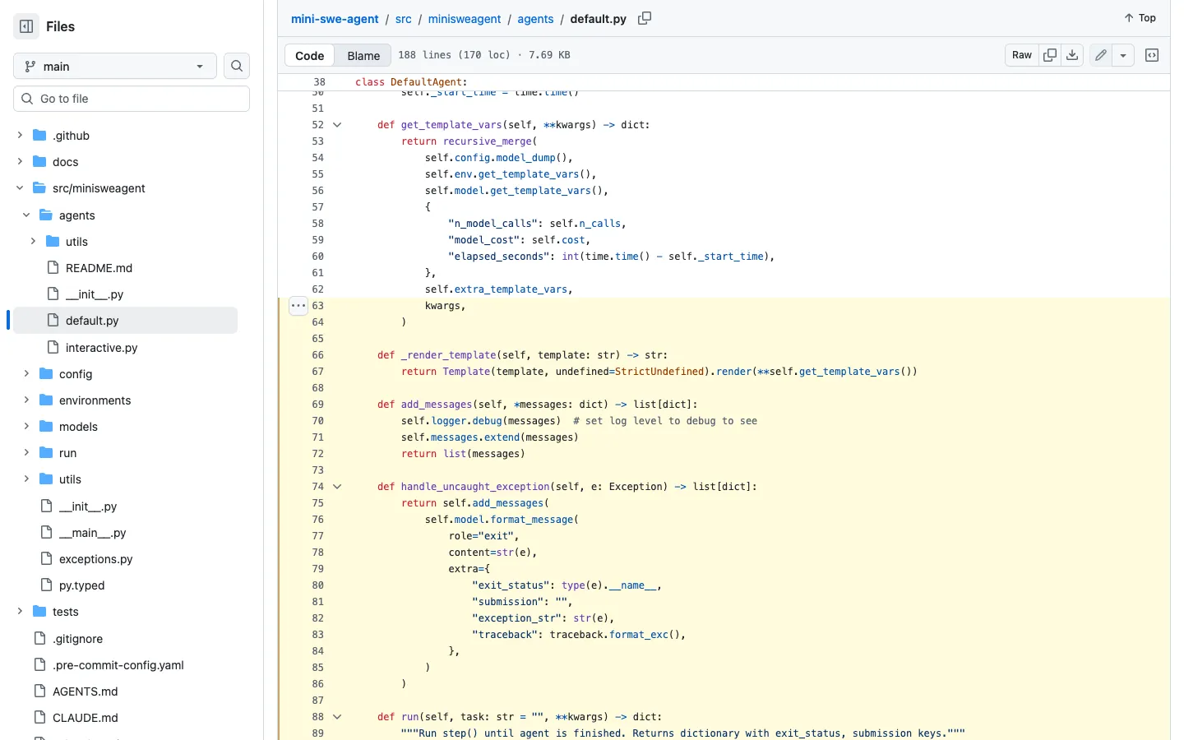Open the main branch selector
Image resolution: width=1184 pixels, height=740 pixels.
point(115,66)
